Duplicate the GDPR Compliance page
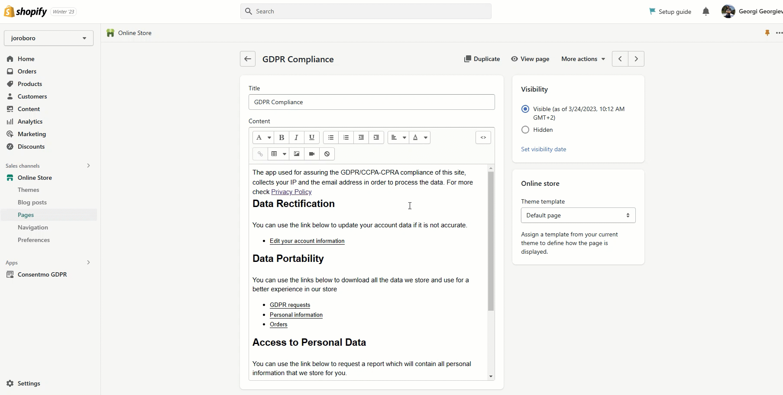The image size is (783, 395). [482, 59]
